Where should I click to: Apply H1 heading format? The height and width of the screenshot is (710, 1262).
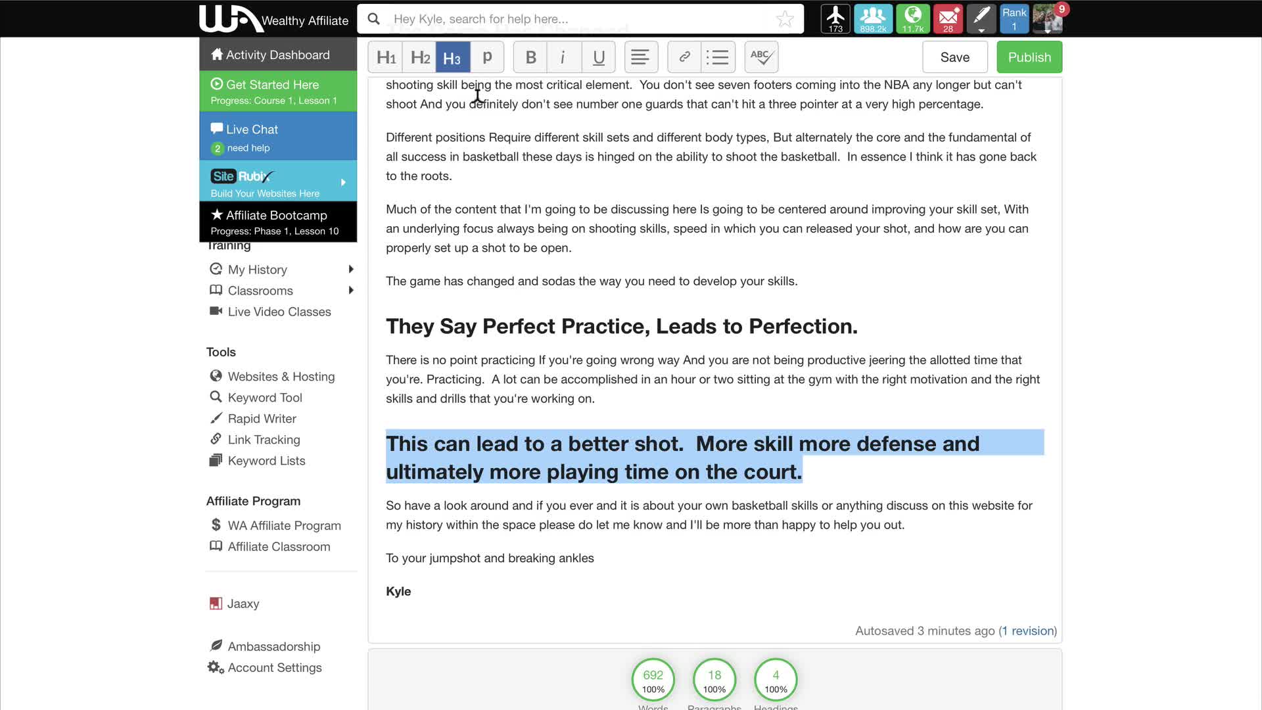click(386, 57)
